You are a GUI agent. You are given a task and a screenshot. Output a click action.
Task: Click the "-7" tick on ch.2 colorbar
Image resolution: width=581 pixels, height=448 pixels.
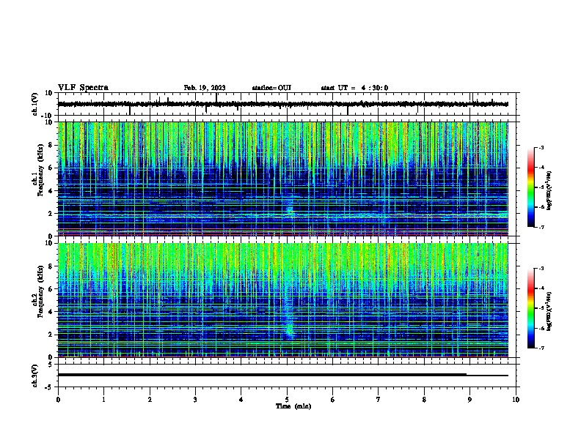[x=541, y=348]
